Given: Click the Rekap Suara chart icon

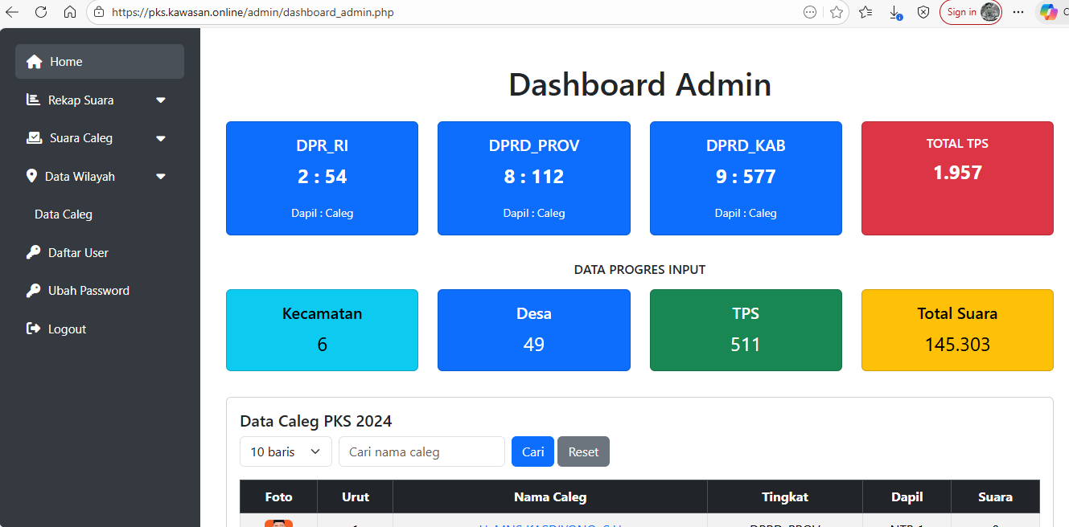Looking at the screenshot, I should coord(33,100).
